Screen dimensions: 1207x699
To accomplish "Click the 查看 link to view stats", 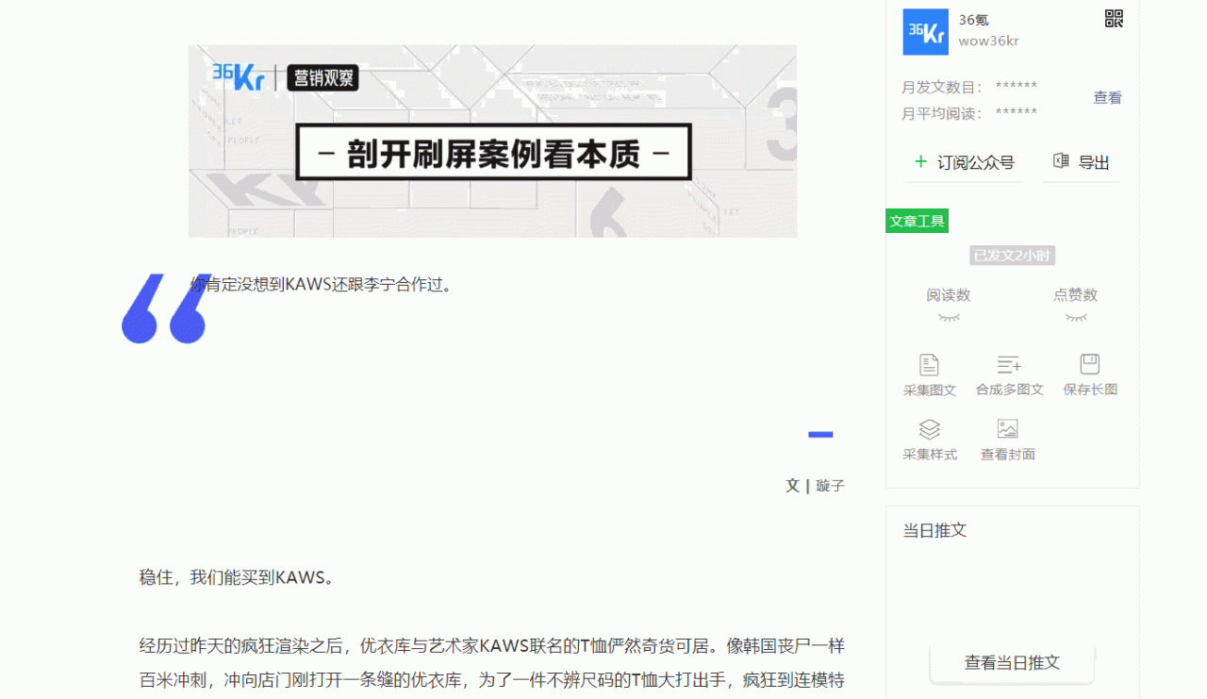I will pos(1107,97).
